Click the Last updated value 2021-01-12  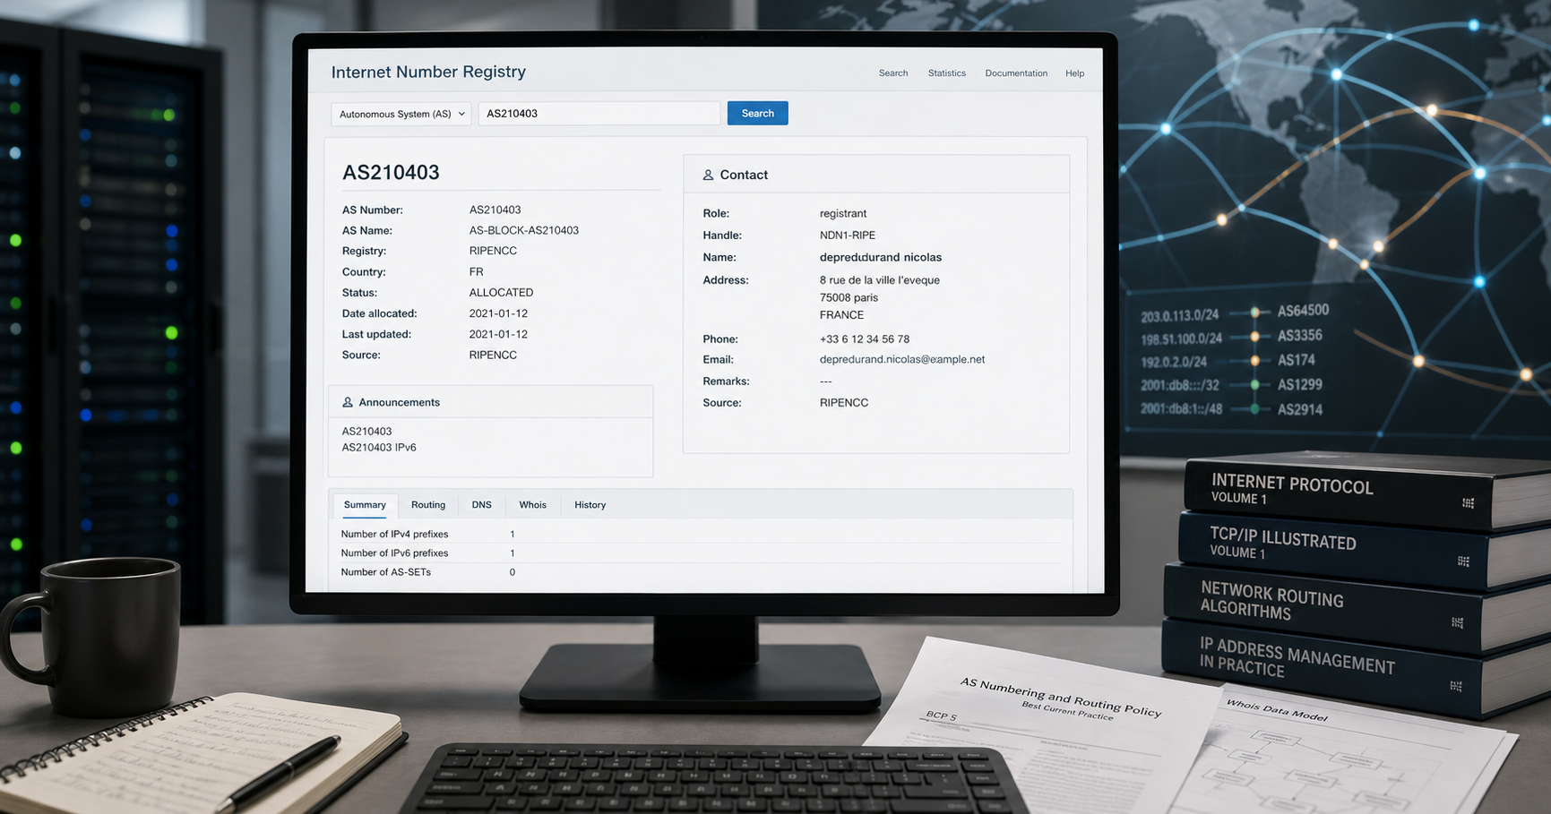498,334
